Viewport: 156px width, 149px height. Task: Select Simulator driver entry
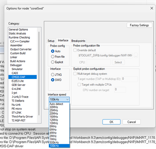coord(17,69)
